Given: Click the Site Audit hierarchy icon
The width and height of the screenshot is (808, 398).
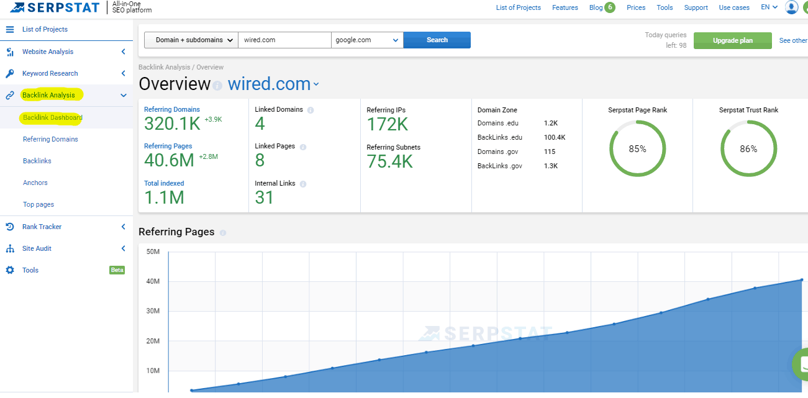Looking at the screenshot, I should pyautogui.click(x=10, y=248).
